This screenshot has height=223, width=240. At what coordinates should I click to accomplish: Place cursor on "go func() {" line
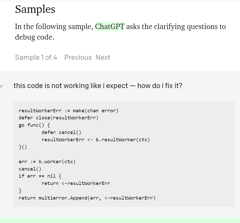34,125
